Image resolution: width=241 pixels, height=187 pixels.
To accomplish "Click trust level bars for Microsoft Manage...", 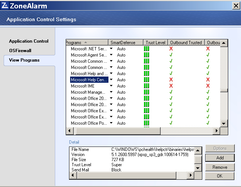I will (x=146, y=92).
